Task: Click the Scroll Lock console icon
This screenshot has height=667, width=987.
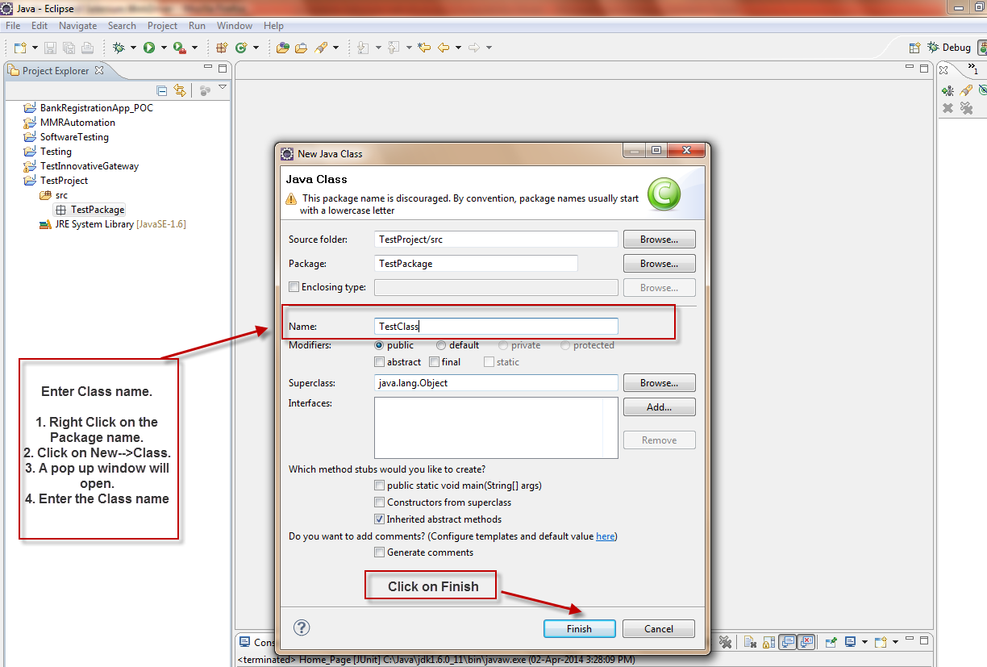Action: point(768,642)
